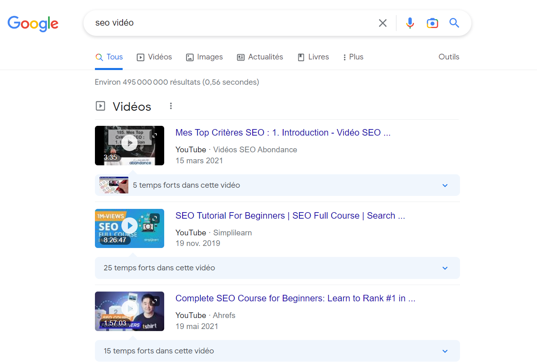Click the small key-moment preview thumbnail in 5 temps forts row
The height and width of the screenshot is (362, 537).
[x=114, y=185]
